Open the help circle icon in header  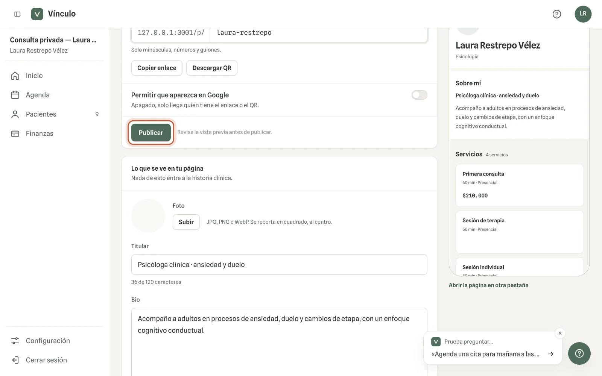[x=557, y=14]
